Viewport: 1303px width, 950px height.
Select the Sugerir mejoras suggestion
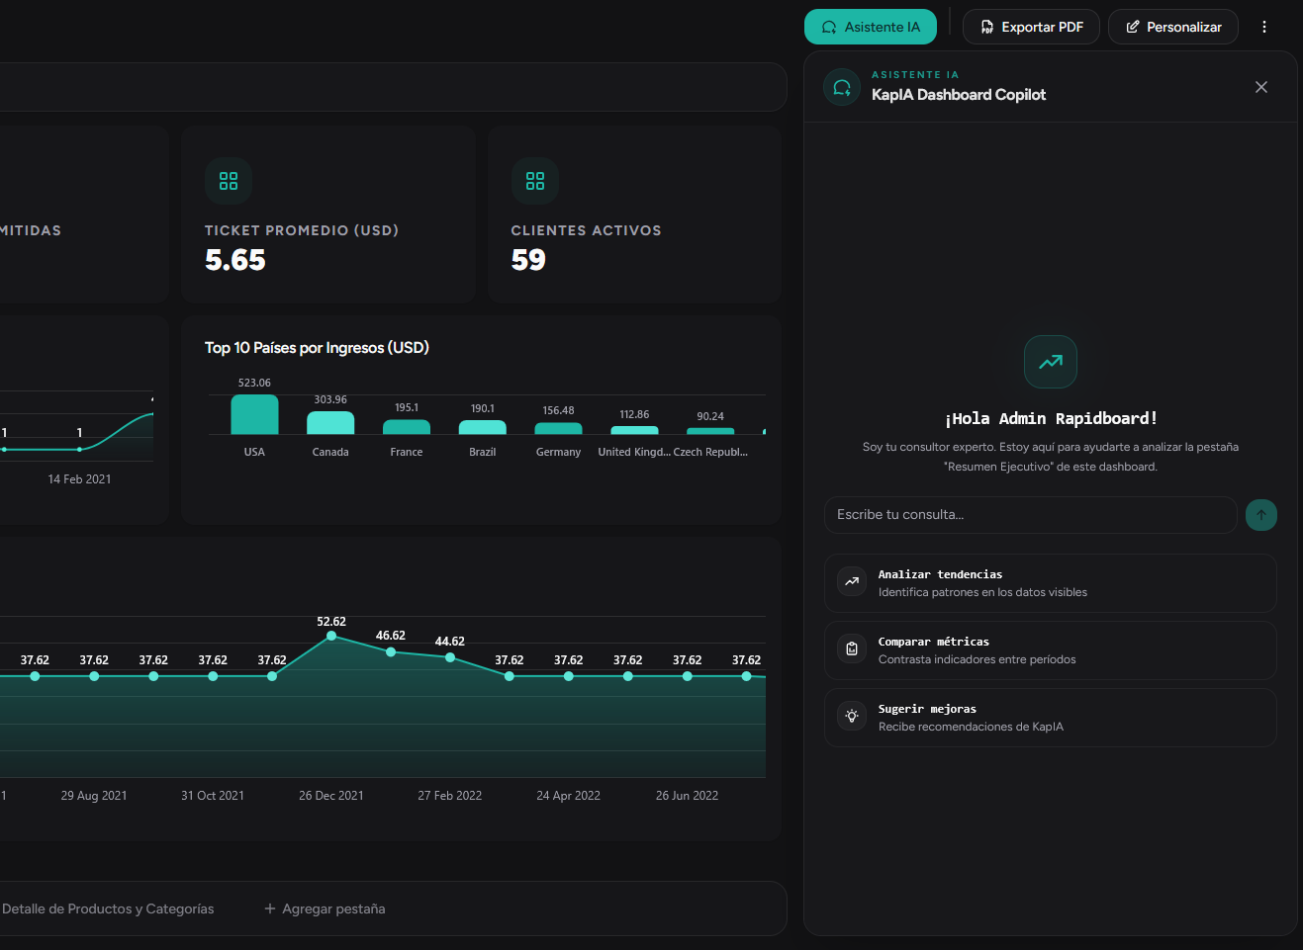click(1051, 718)
